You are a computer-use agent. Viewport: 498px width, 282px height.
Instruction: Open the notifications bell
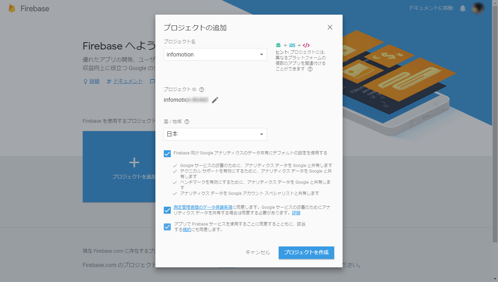[x=463, y=8]
